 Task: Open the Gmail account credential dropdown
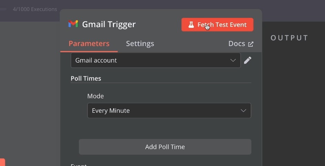[x=155, y=60]
